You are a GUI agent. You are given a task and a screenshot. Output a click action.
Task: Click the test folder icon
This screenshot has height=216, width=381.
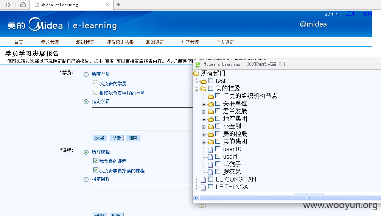204,81
